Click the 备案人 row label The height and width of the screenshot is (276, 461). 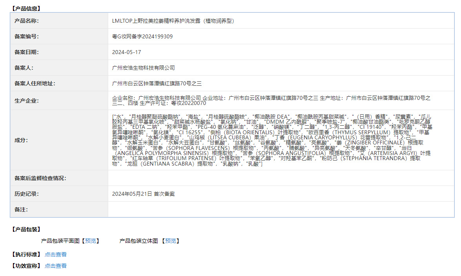click(24, 68)
